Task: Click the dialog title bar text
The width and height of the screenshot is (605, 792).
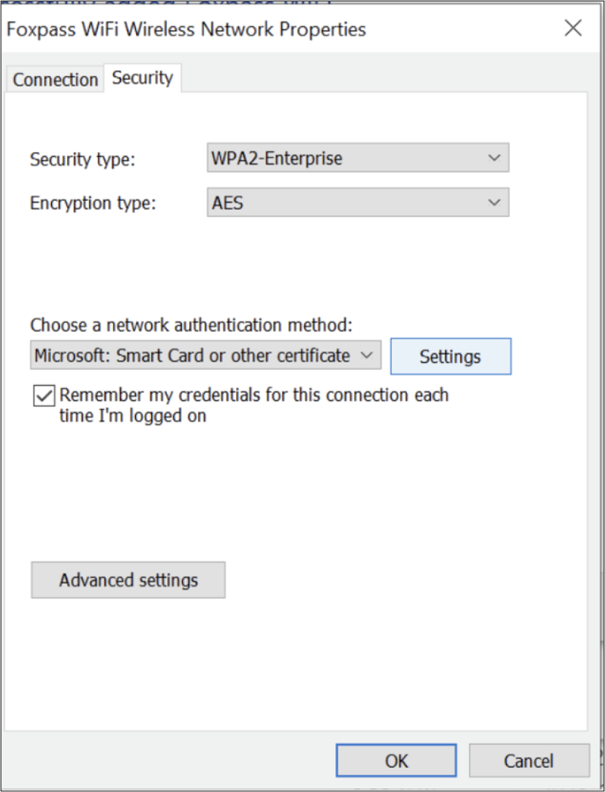Action: click(186, 29)
